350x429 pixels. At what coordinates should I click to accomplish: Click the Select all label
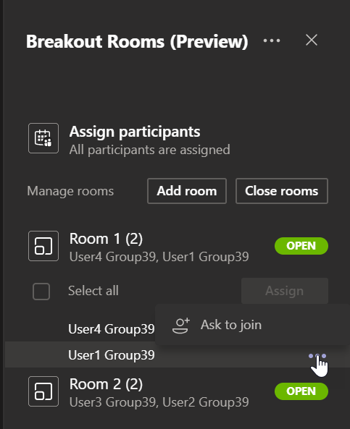93,291
